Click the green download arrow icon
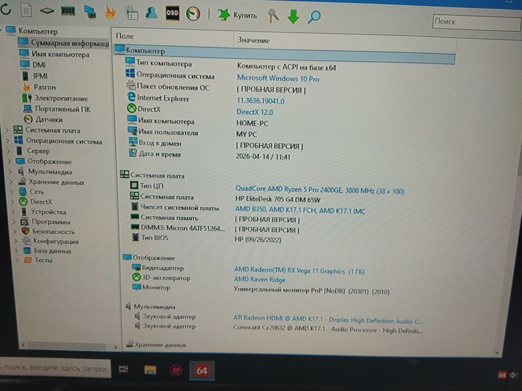The width and height of the screenshot is (522, 391). pyautogui.click(x=293, y=17)
